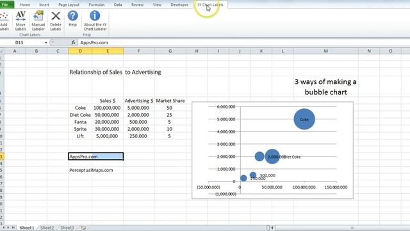Select the cell with 5,000,000 advertising for Coke
The image size is (410, 231).
coord(139,108)
